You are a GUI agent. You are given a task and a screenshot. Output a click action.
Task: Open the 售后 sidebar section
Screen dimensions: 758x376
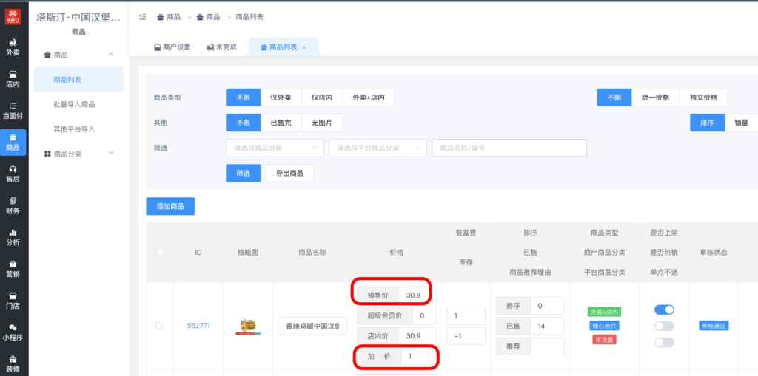pos(13,174)
